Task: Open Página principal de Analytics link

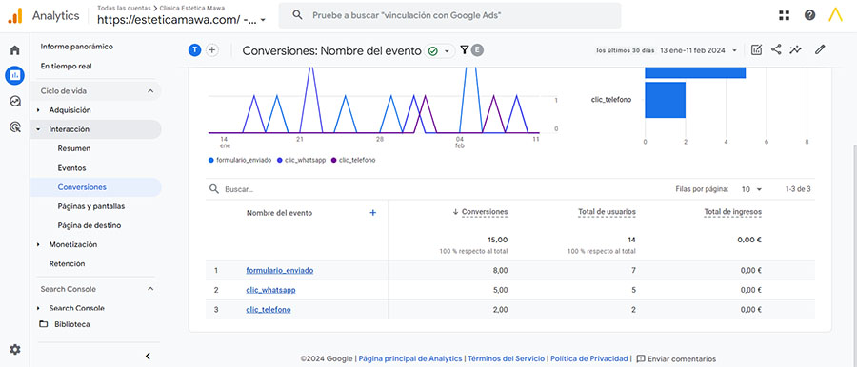Action: coord(409,358)
